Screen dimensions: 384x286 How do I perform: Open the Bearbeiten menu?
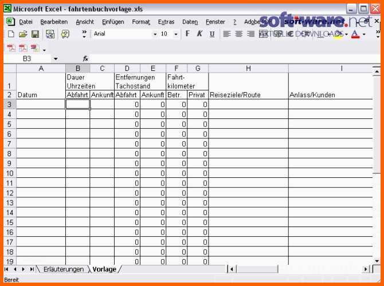pyautogui.click(x=54, y=22)
